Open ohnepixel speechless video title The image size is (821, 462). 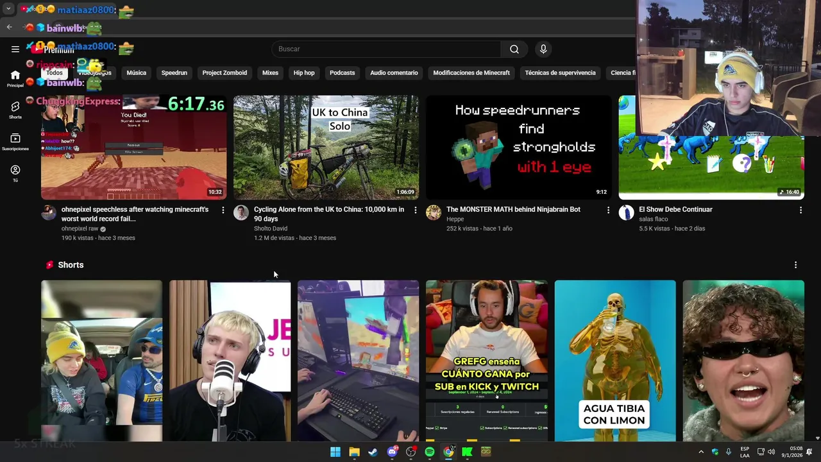coord(135,214)
